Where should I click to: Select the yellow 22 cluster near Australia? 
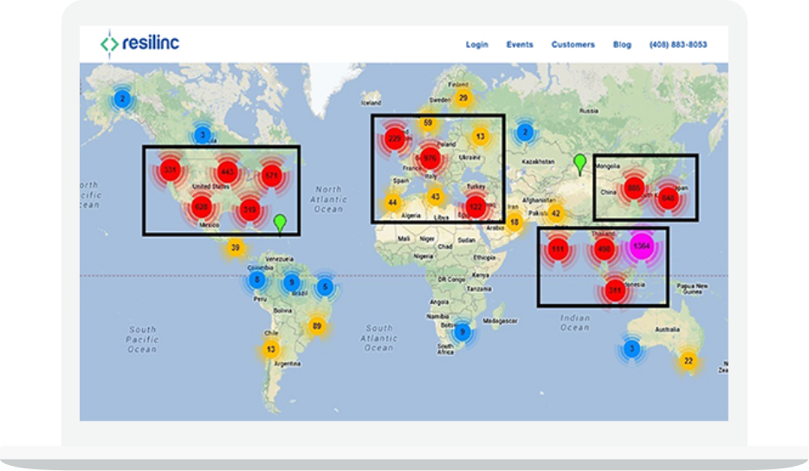[689, 361]
